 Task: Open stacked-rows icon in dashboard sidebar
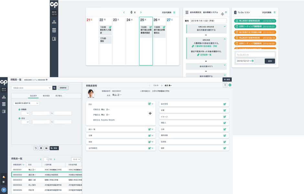[54, 30]
